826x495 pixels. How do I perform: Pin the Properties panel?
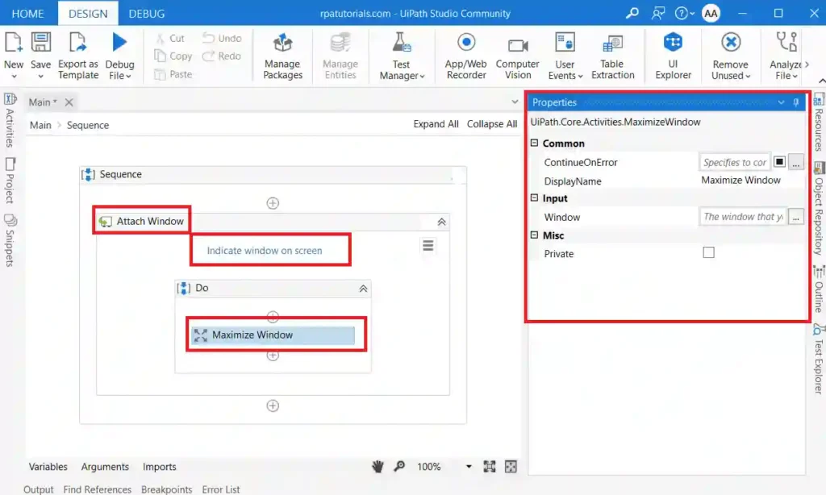coord(796,102)
